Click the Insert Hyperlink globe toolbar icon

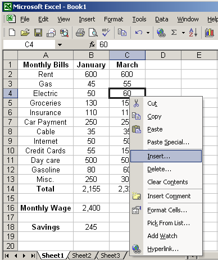coord(161,33)
